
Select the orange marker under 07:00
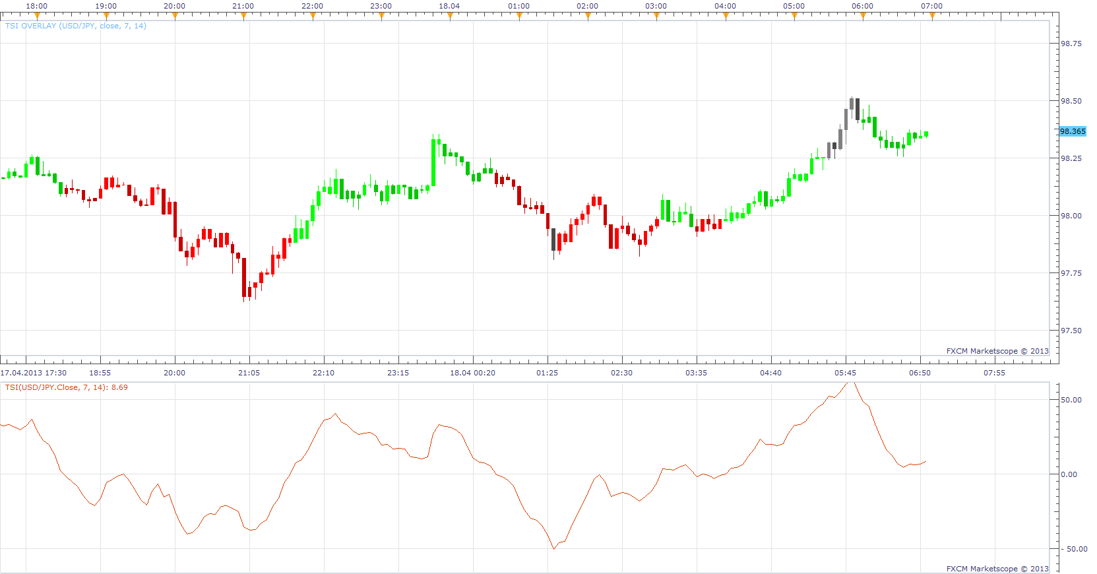click(932, 16)
